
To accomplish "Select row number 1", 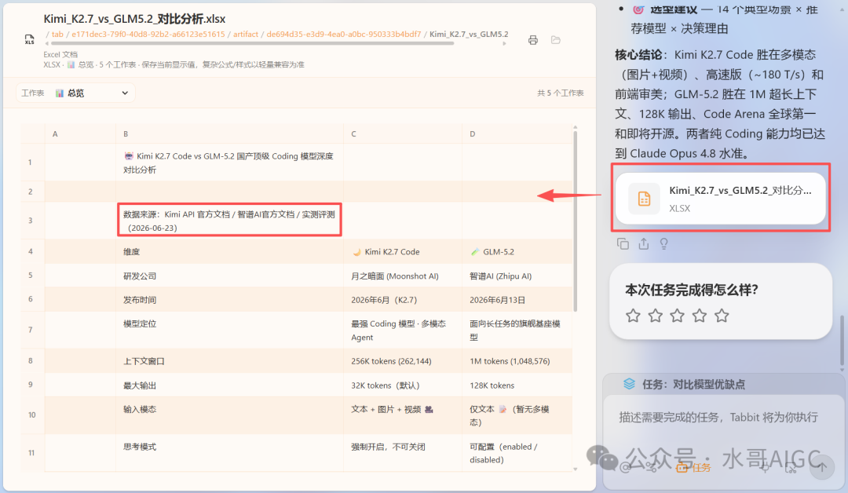I will click(x=31, y=163).
